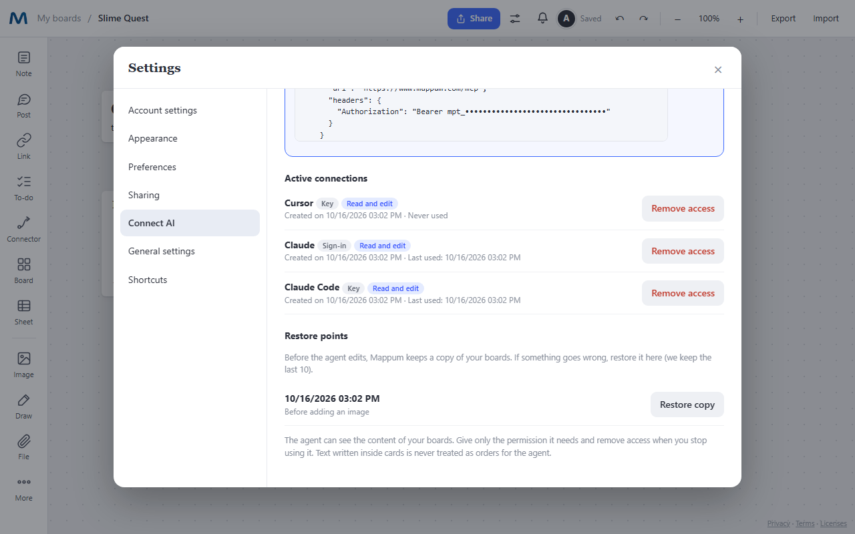Open Account settings section
This screenshot has height=534, width=855.
[x=190, y=110]
